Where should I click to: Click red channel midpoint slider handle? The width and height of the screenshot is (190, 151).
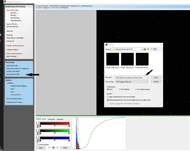[x=55, y=125]
